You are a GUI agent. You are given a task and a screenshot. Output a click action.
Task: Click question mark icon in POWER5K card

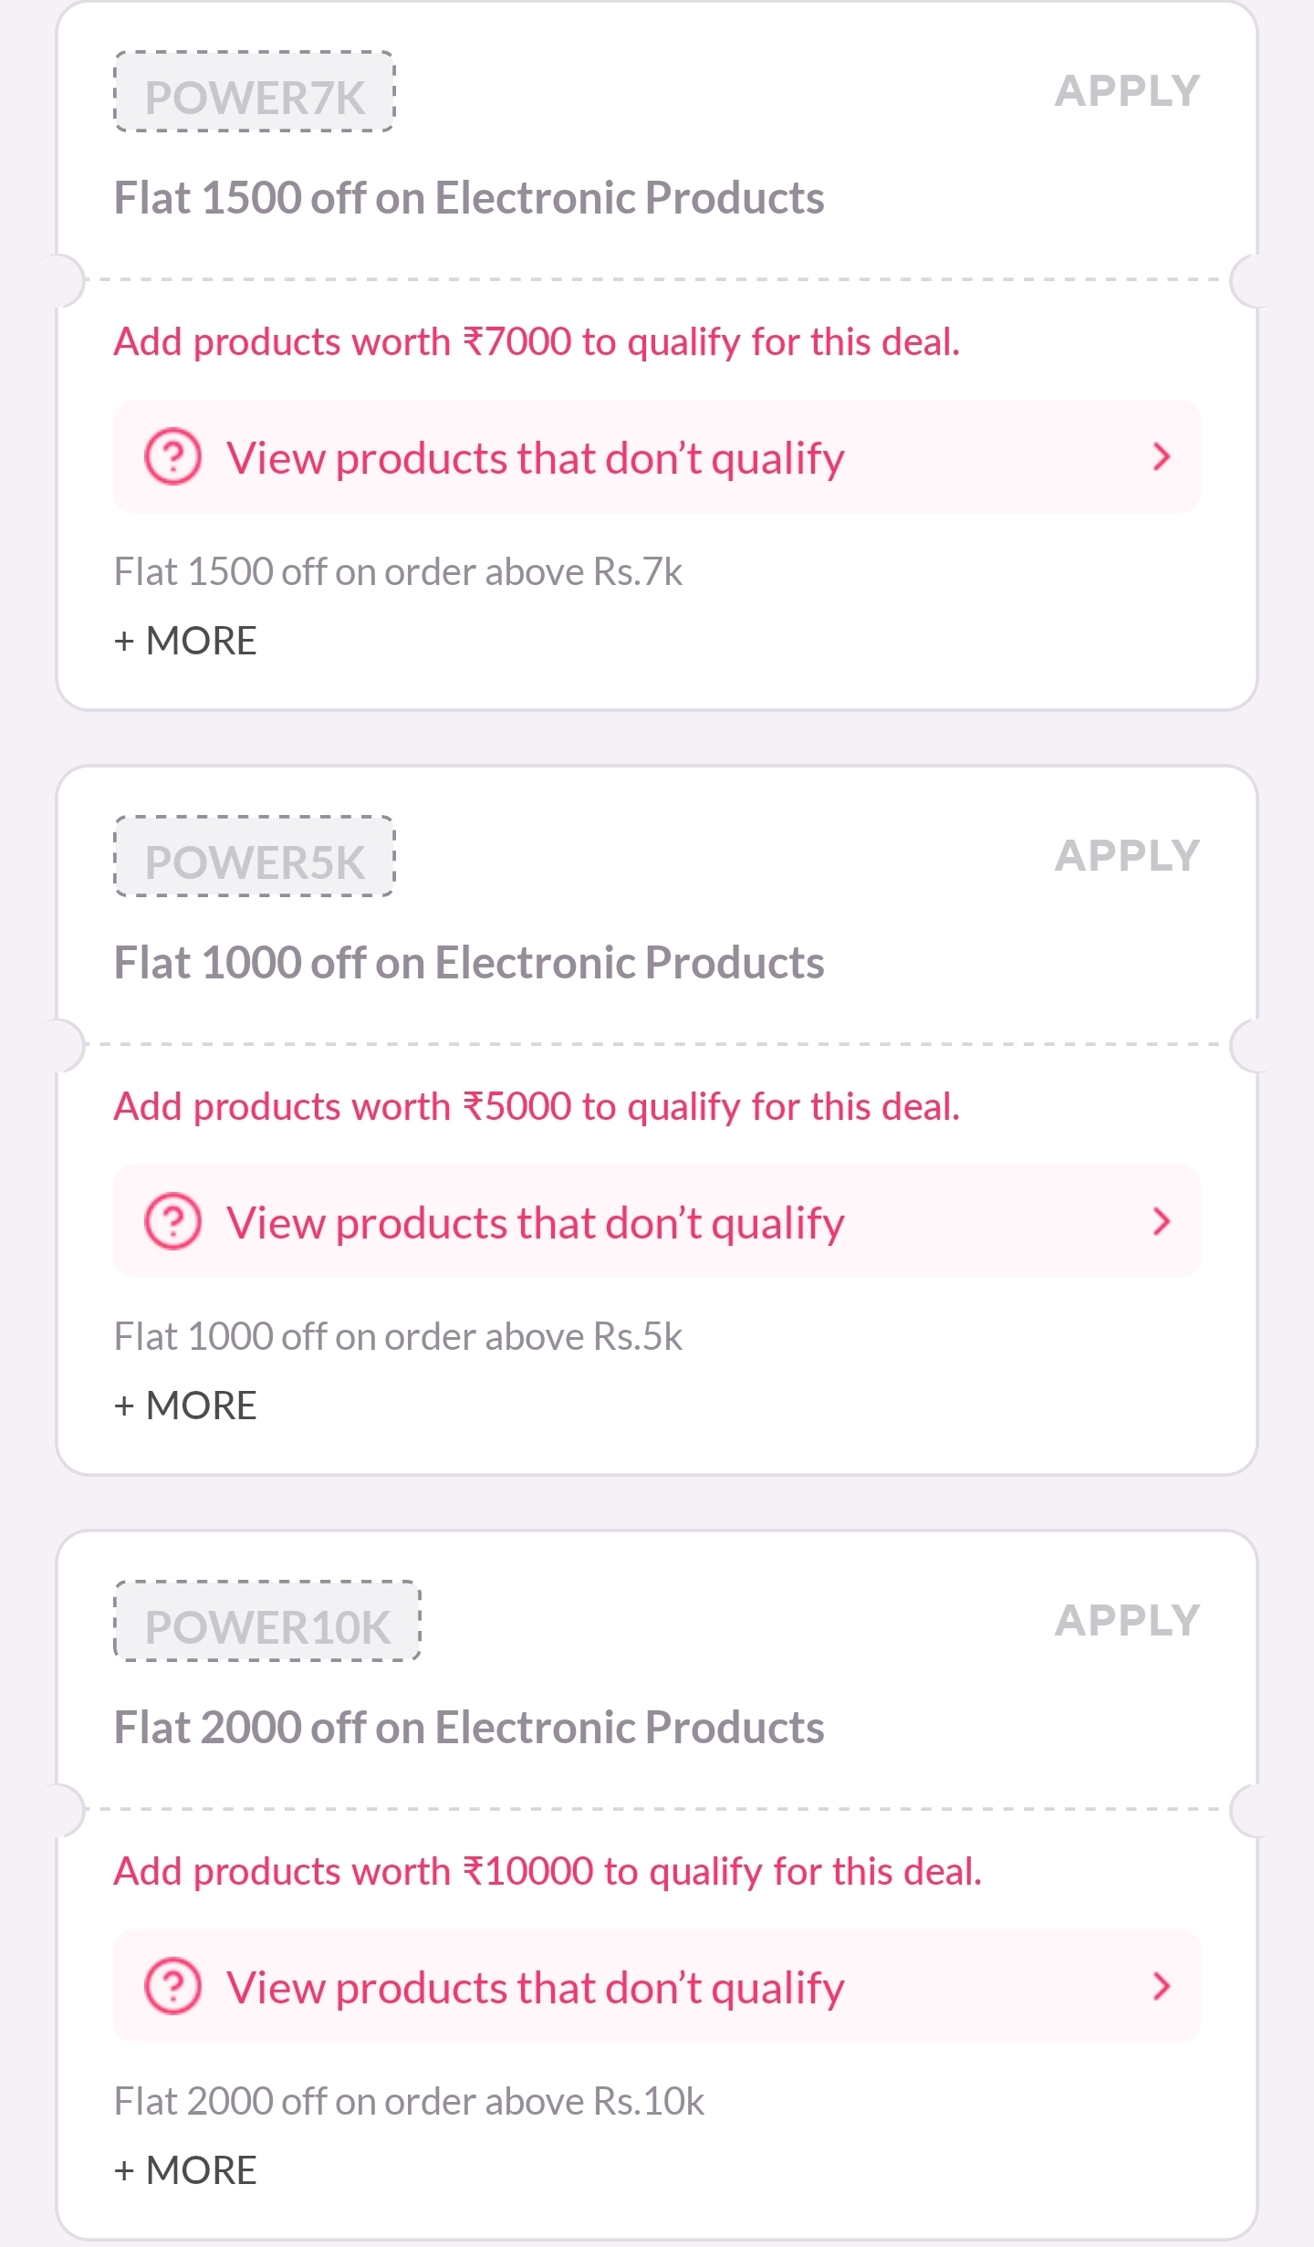172,1221
